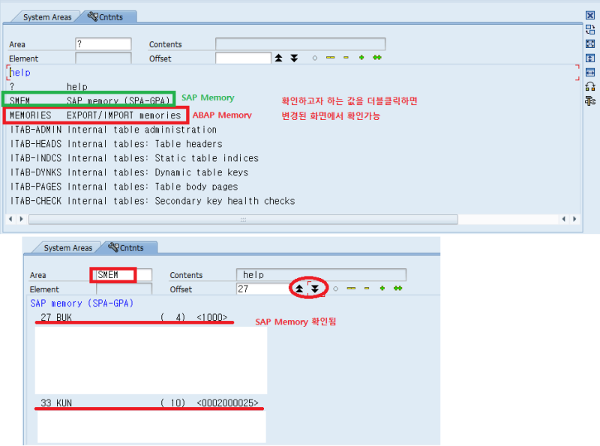Image resolution: width=600 pixels, height=446 pixels.
Task: Click the down arrow beside the top Offset field
Action: 292,57
